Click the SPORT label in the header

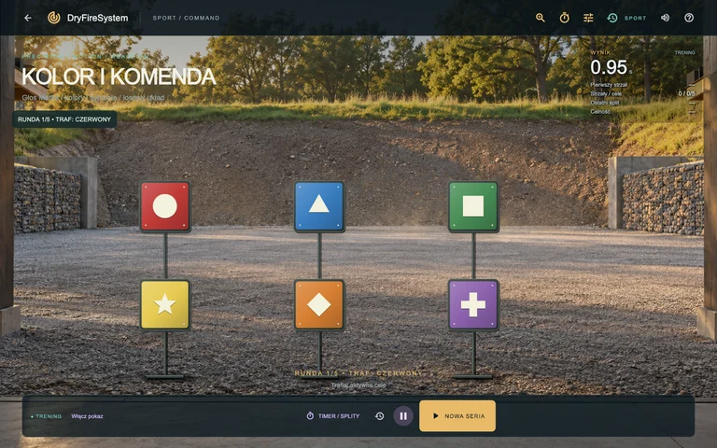pyautogui.click(x=635, y=19)
